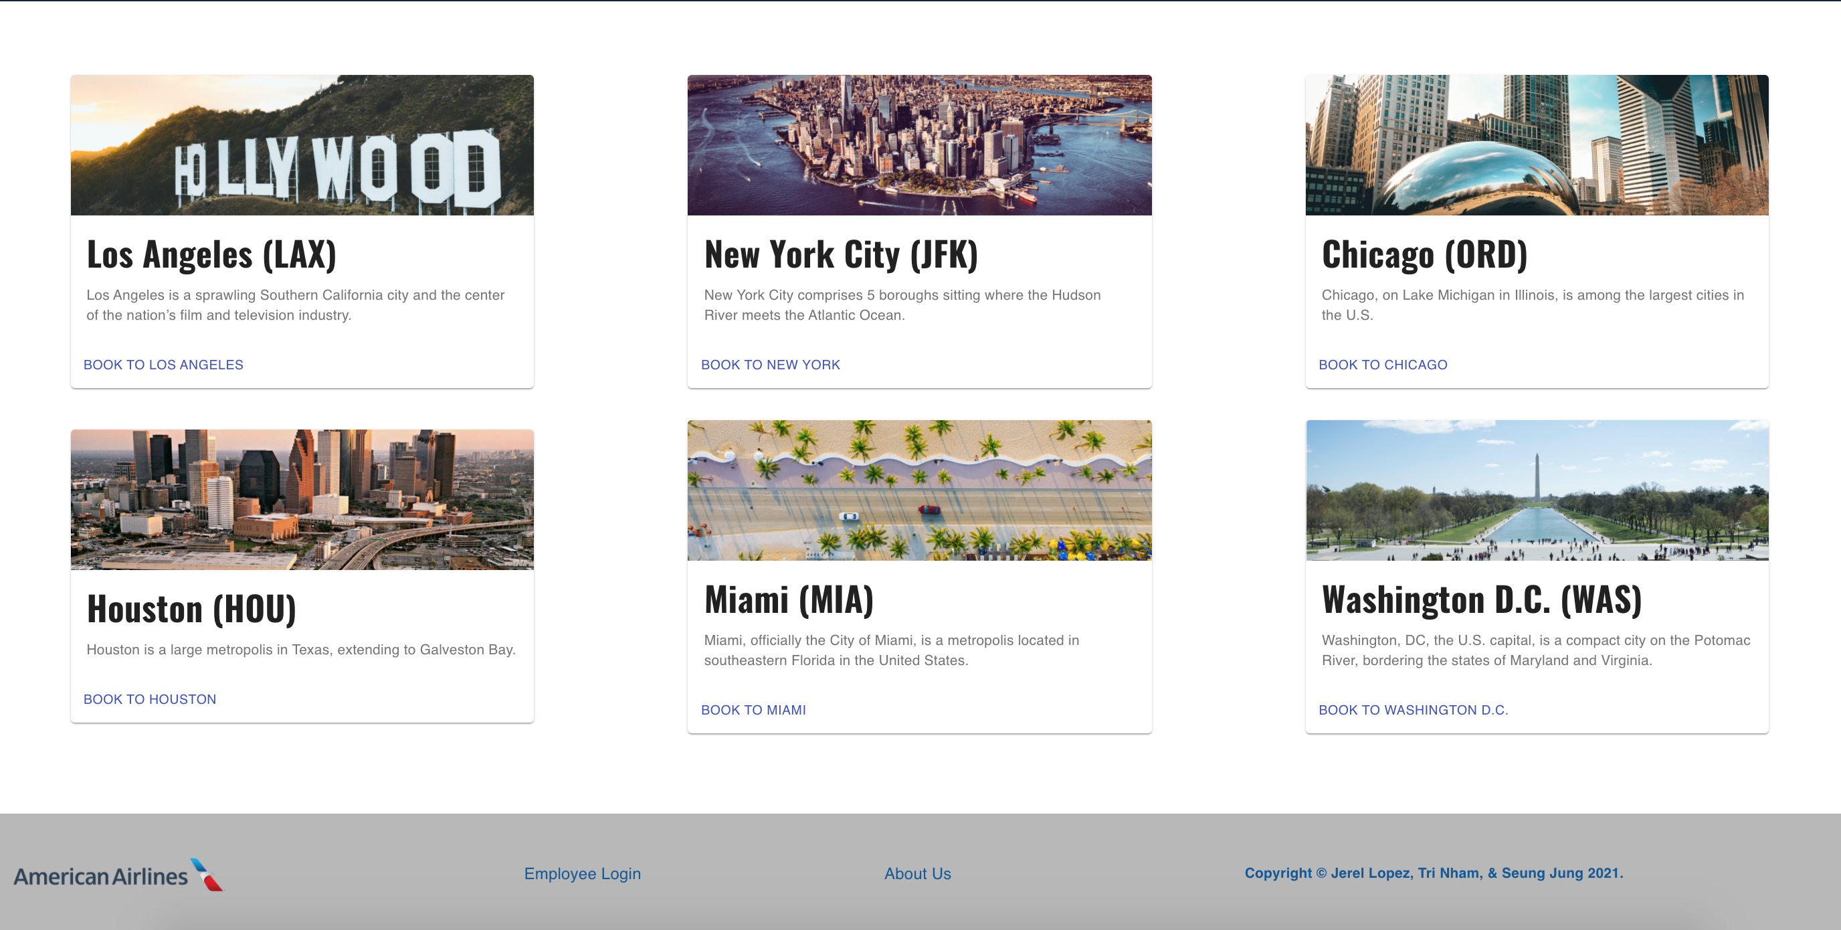Choose the Book to Miami button
Image resolution: width=1841 pixels, height=930 pixels.
tap(753, 710)
